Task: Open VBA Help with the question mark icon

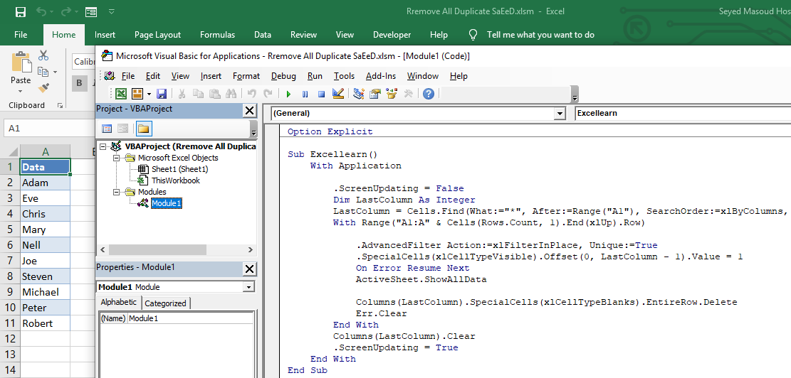Action: click(x=429, y=94)
